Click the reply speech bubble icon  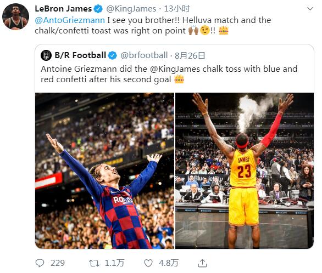(x=40, y=263)
